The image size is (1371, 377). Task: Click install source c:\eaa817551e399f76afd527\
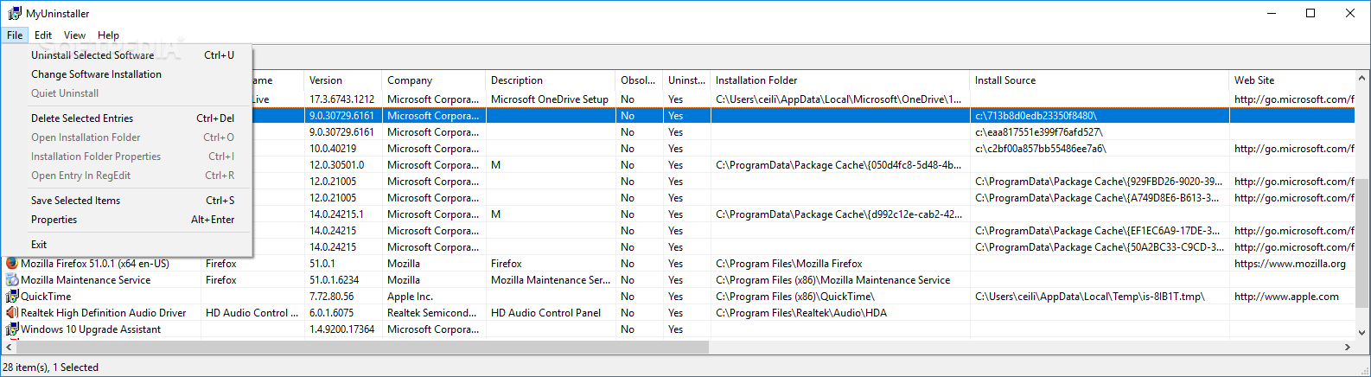tap(1039, 132)
